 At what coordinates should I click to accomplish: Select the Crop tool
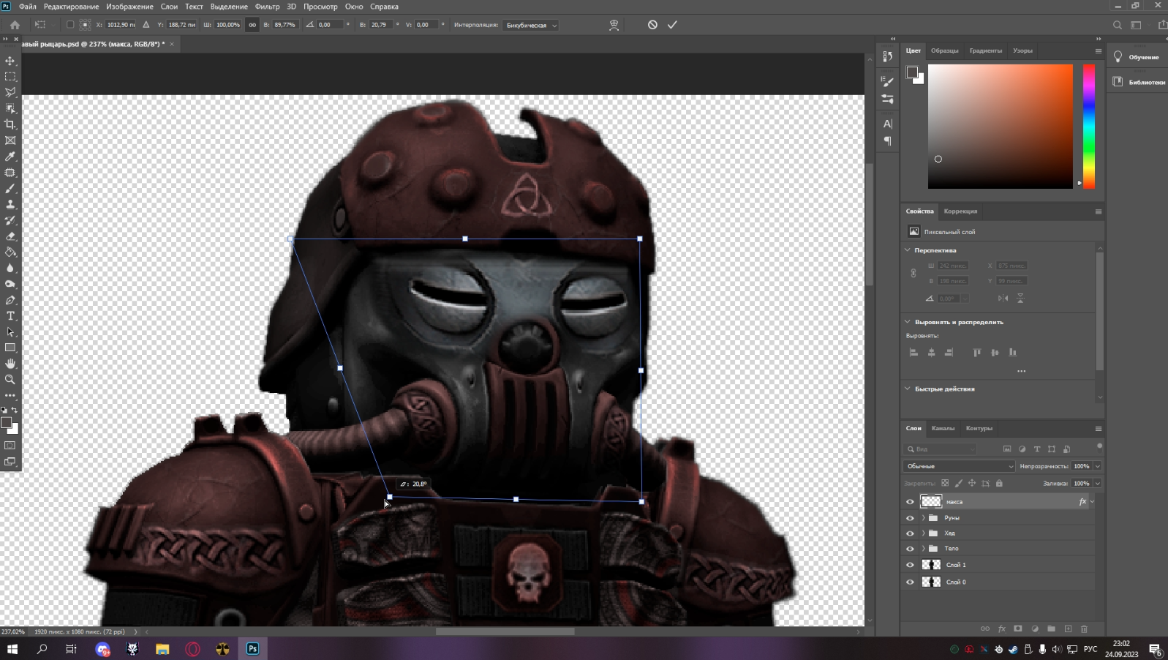click(x=10, y=124)
